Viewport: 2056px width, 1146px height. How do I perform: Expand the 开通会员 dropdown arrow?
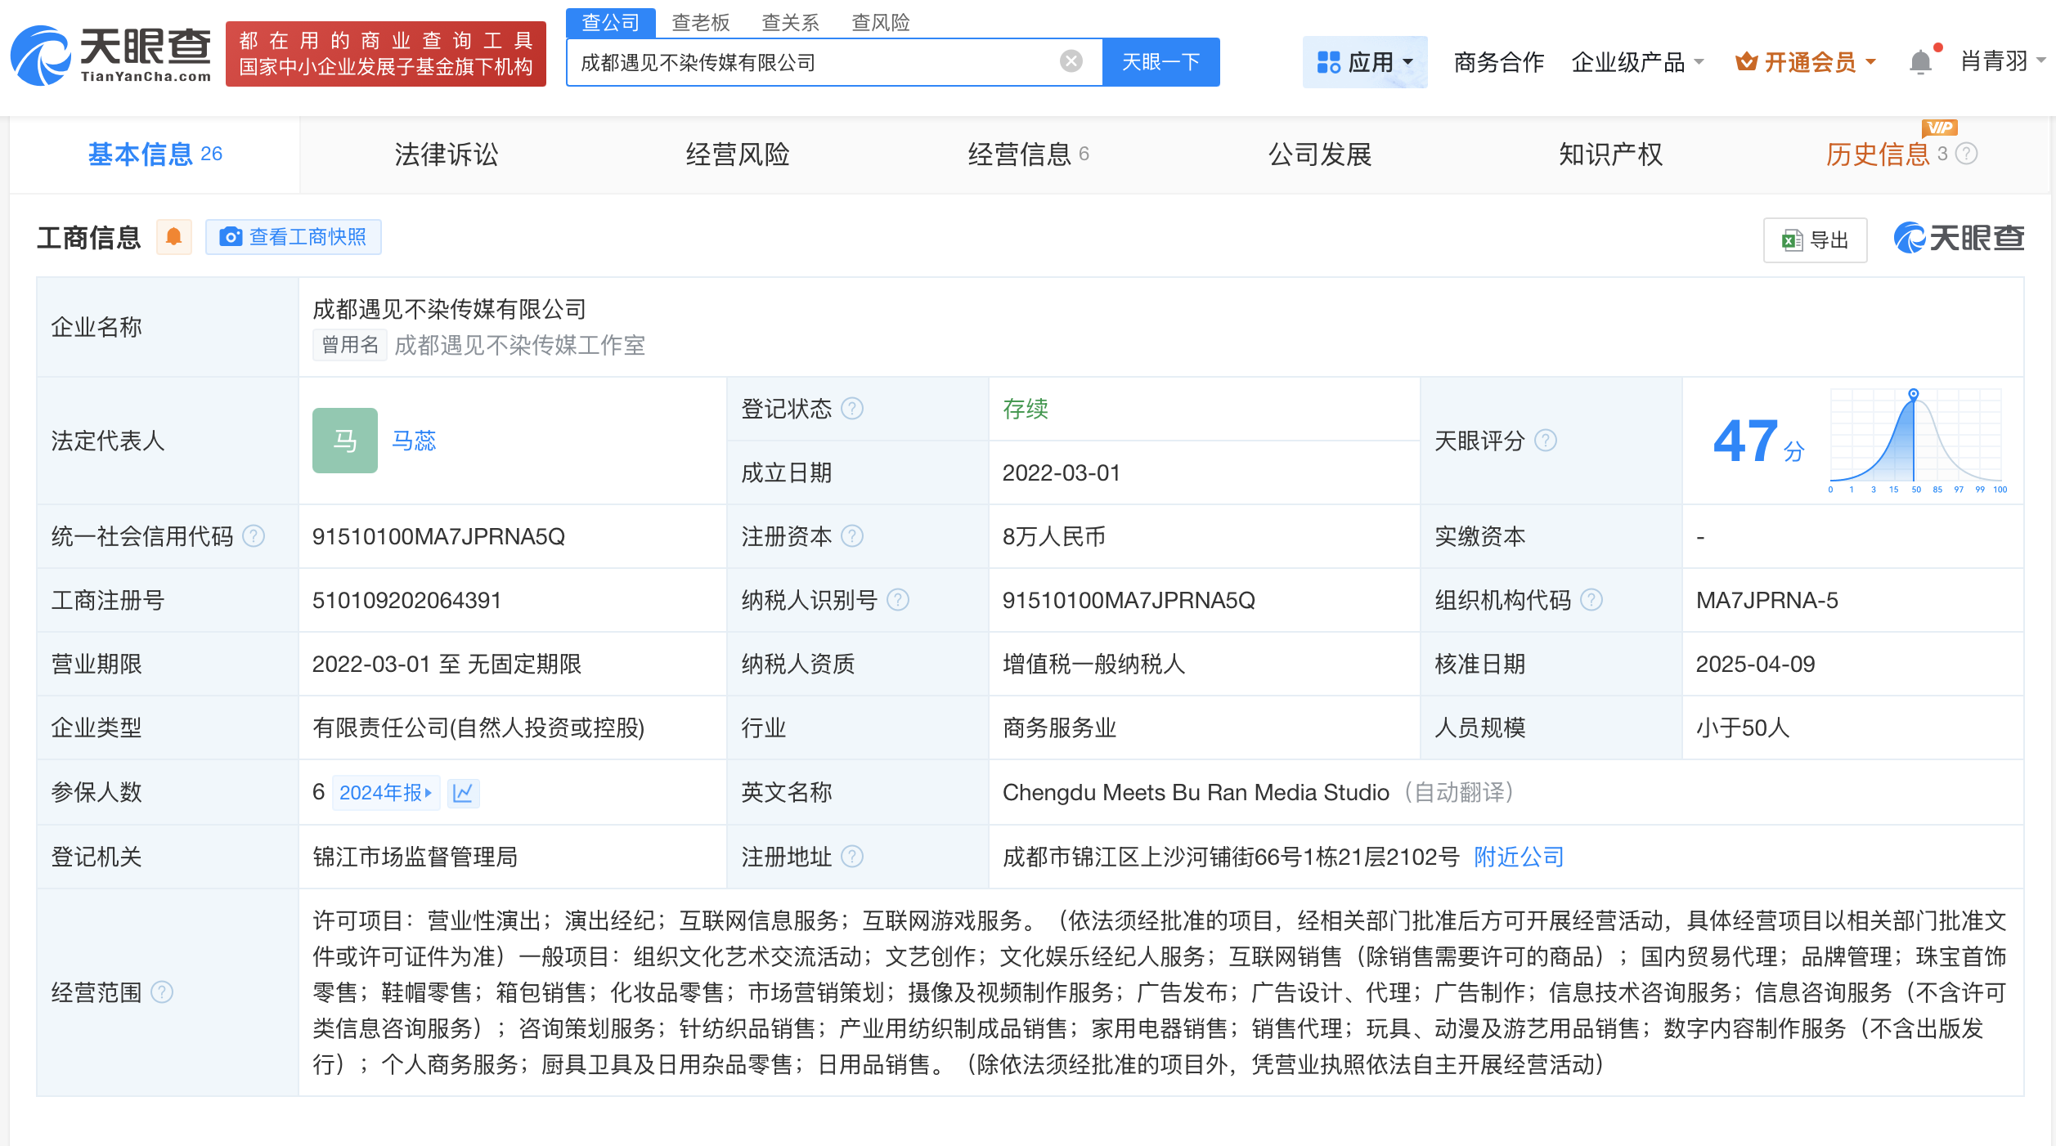coord(1870,62)
